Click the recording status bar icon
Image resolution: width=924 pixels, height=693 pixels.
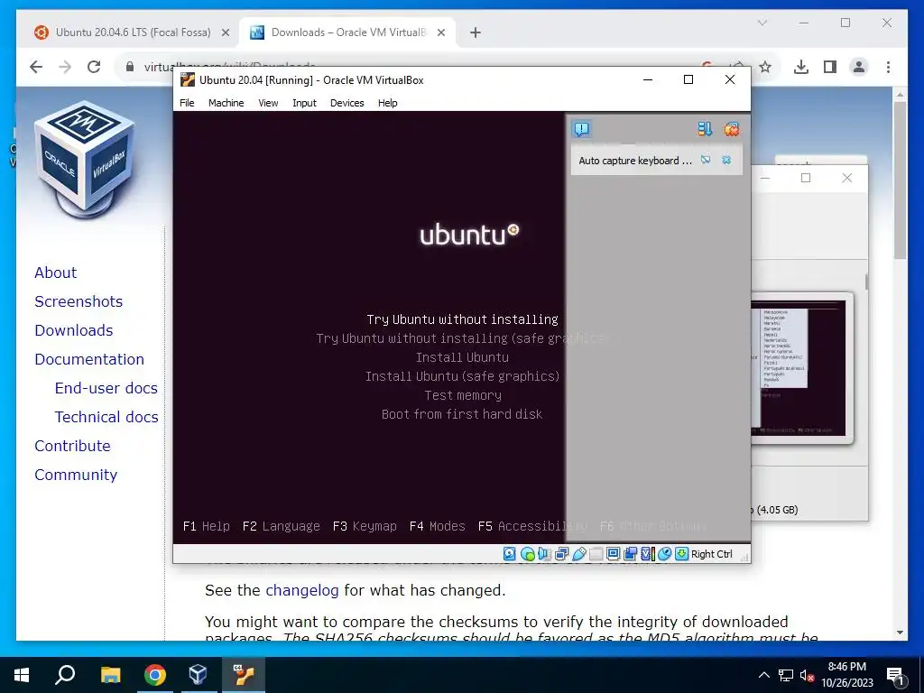click(630, 554)
